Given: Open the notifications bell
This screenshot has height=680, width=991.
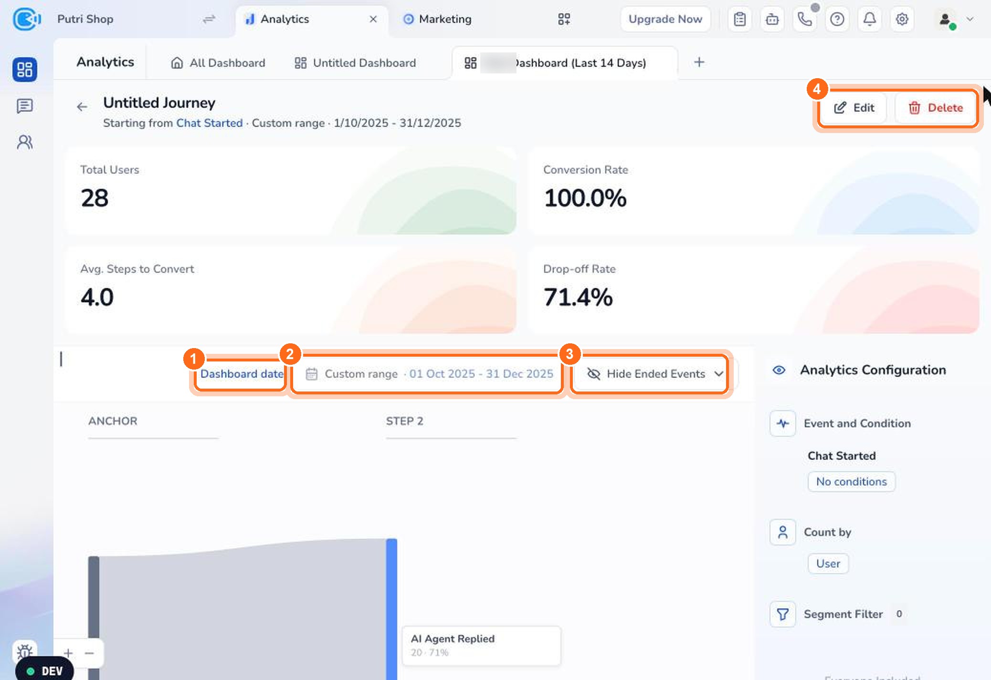Looking at the screenshot, I should [870, 19].
